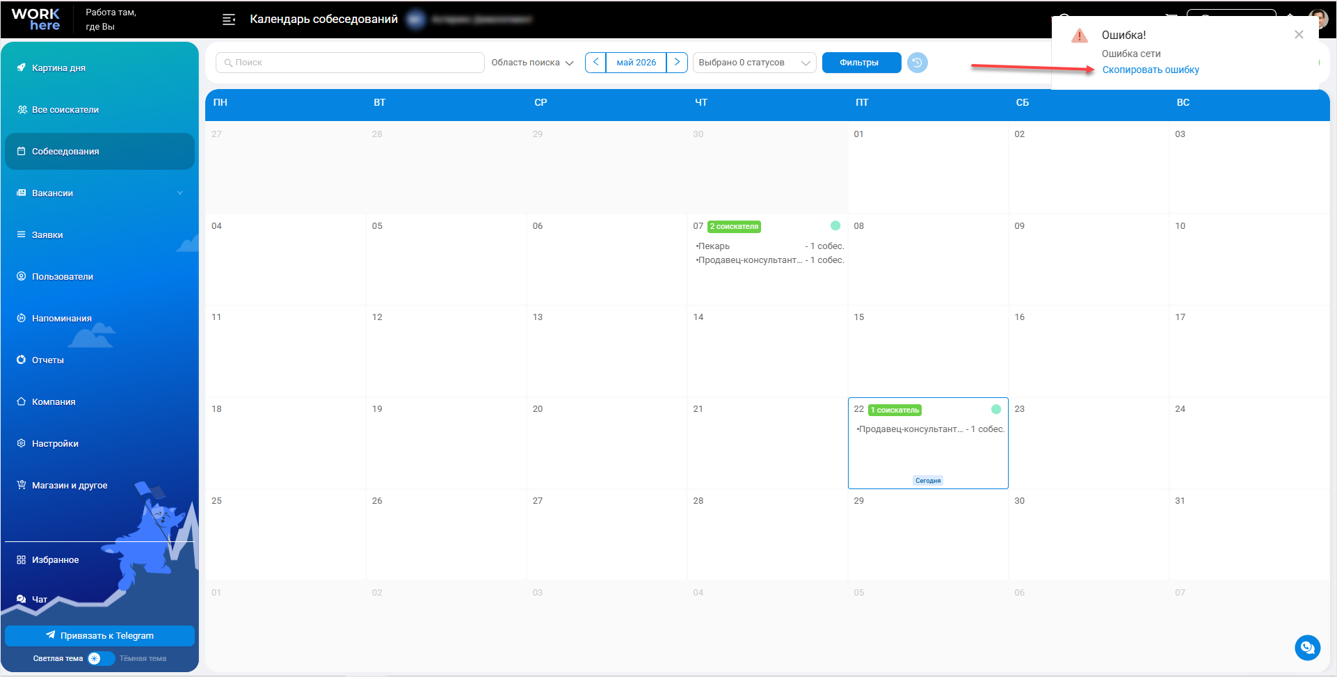
Task: Open the Картина дня sidebar section
Action: click(x=99, y=68)
